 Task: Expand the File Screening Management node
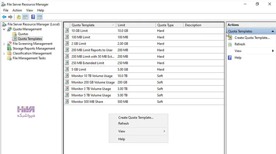(x=4, y=44)
